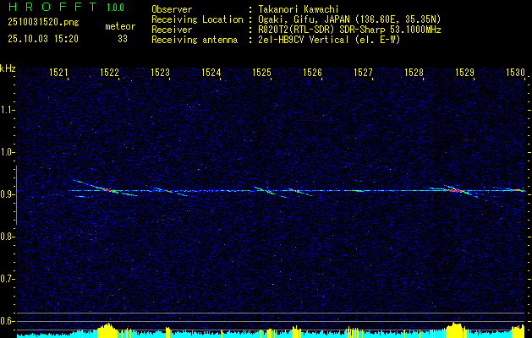532x338 pixels.
Task: Select the 1.1 frequency axis label
Action: (x=8, y=110)
